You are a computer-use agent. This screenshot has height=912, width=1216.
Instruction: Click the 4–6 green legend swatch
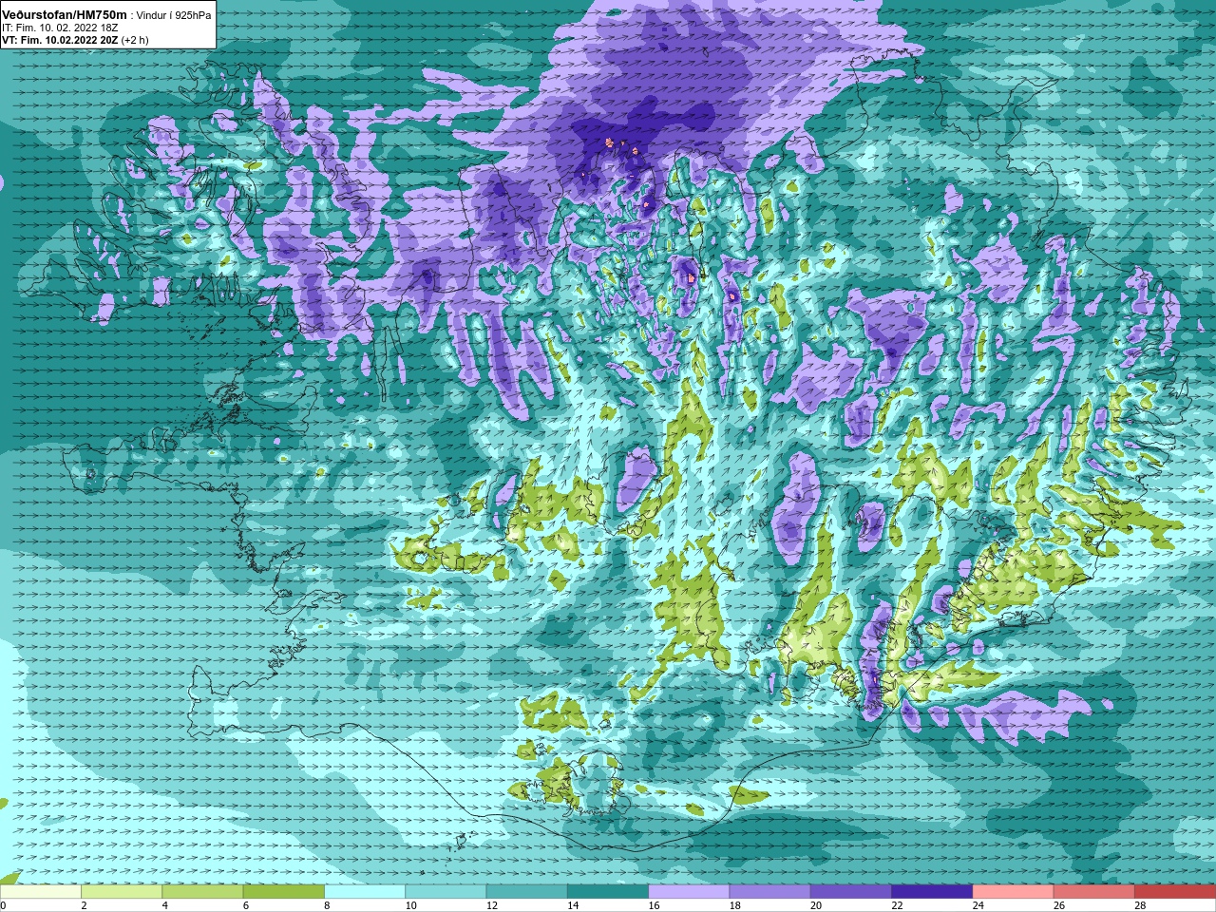202,892
